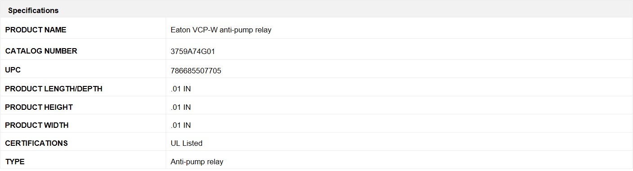The height and width of the screenshot is (171, 633).
Task: Select the PRODUCT NAME label
Action: click(36, 30)
